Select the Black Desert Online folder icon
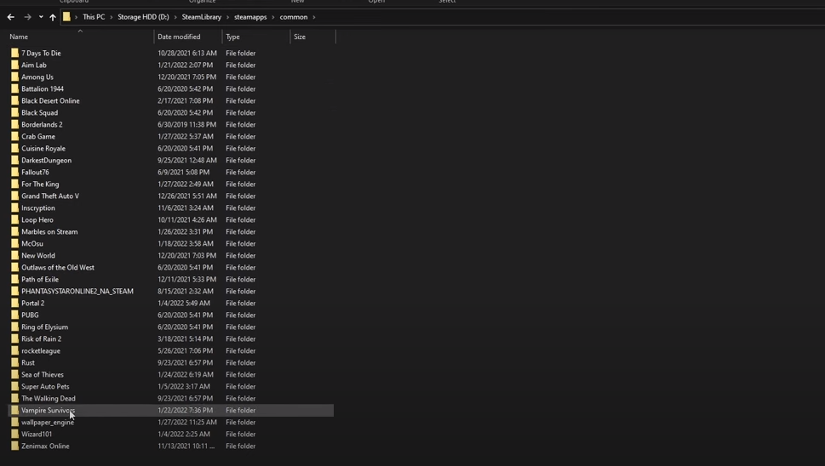The width and height of the screenshot is (825, 466). (14, 101)
